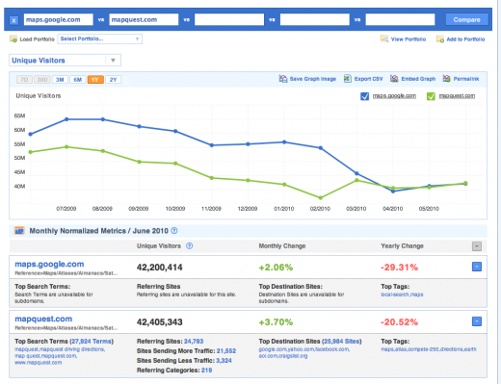Select the 6M time range tab

click(x=78, y=80)
